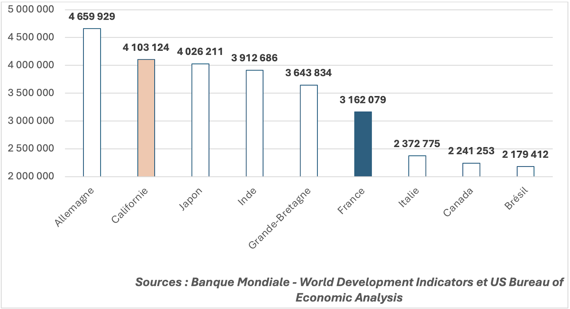This screenshot has height=309, width=570.
Task: Click the Japon bar
Action: coord(200,120)
